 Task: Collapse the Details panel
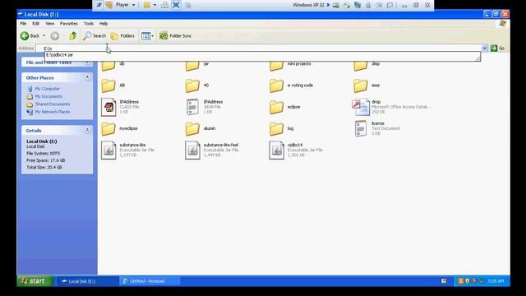[x=87, y=130]
